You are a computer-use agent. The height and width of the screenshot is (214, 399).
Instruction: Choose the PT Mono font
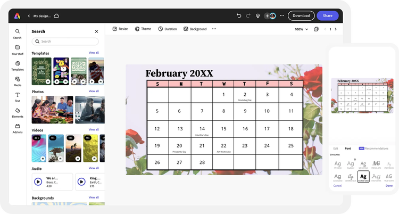(338, 164)
